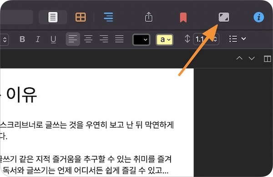The image size is (273, 177).
Task: Go to previous document with up chevron
Action: (x=239, y=58)
